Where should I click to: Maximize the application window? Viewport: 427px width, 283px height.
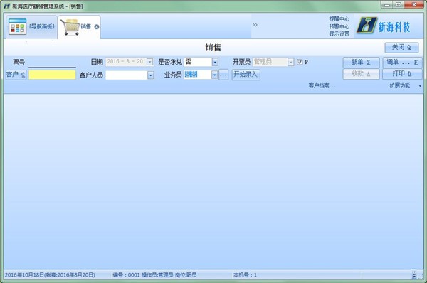coord(399,5)
